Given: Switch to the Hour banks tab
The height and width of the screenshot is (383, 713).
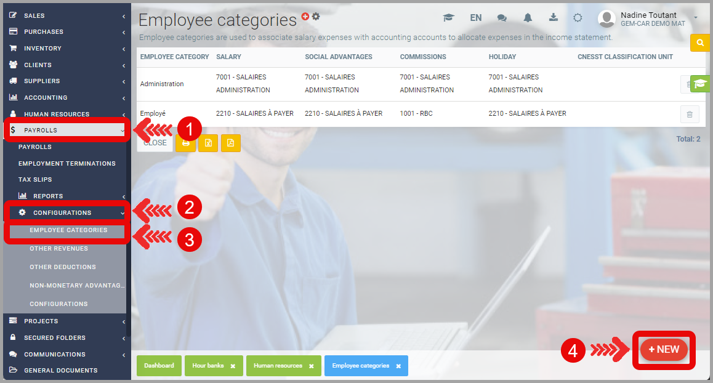Looking at the screenshot, I should (x=207, y=366).
